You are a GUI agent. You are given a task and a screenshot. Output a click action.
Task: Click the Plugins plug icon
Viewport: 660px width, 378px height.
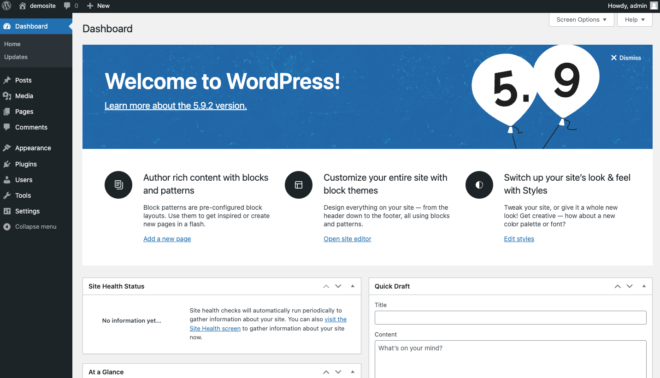tap(7, 164)
